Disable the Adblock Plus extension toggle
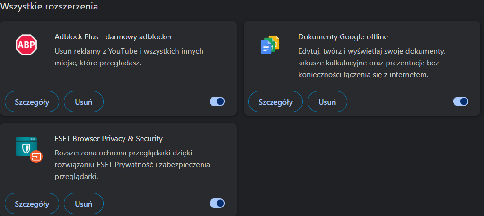The width and height of the screenshot is (484, 216). point(217,101)
